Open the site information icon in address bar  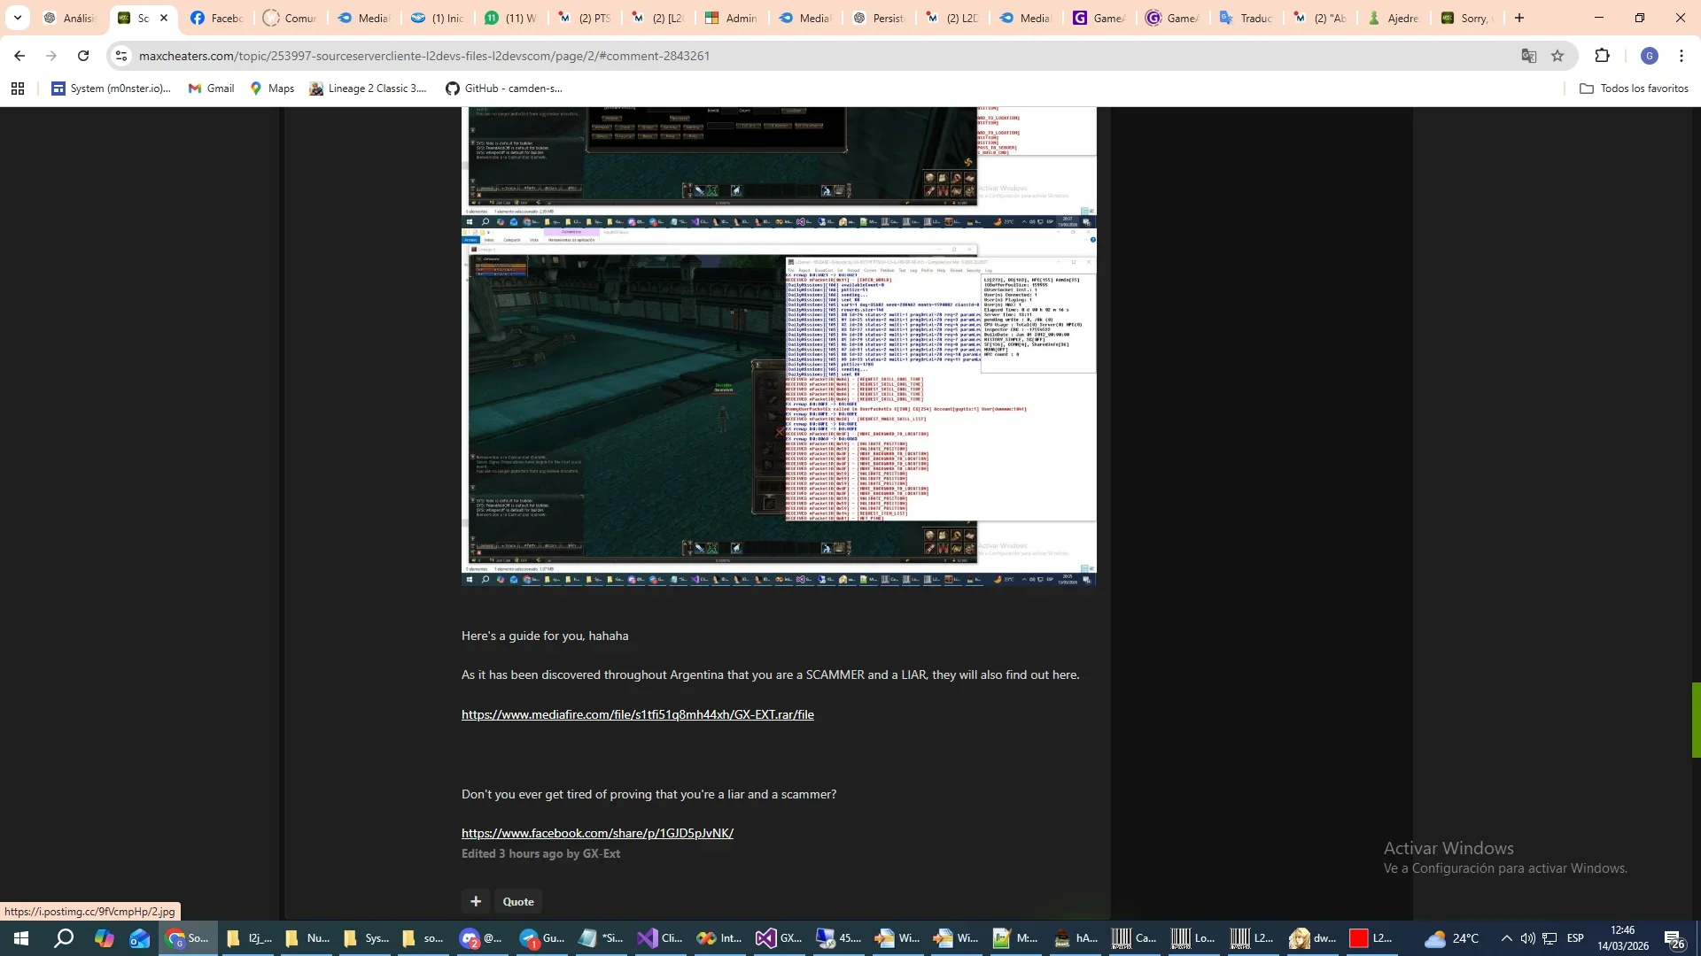click(121, 56)
